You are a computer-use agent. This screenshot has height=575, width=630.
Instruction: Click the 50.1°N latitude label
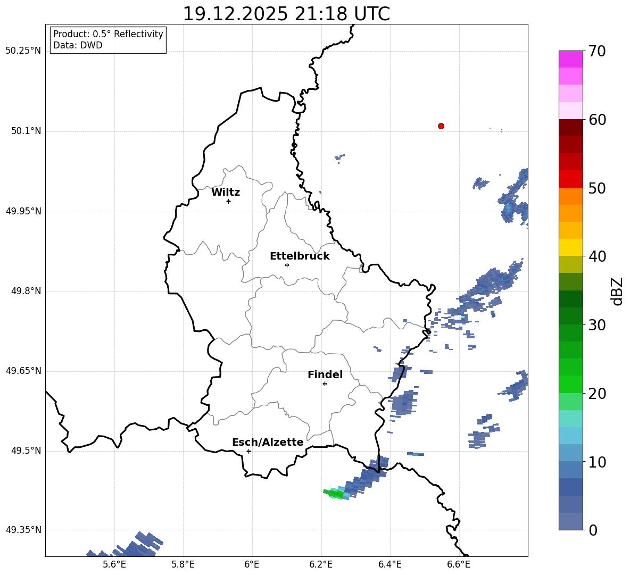(26, 131)
